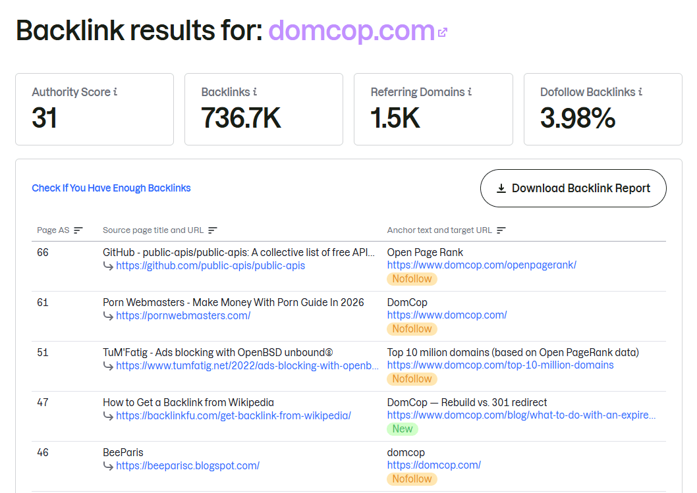Sort by Anchor text and target URL

pyautogui.click(x=501, y=230)
